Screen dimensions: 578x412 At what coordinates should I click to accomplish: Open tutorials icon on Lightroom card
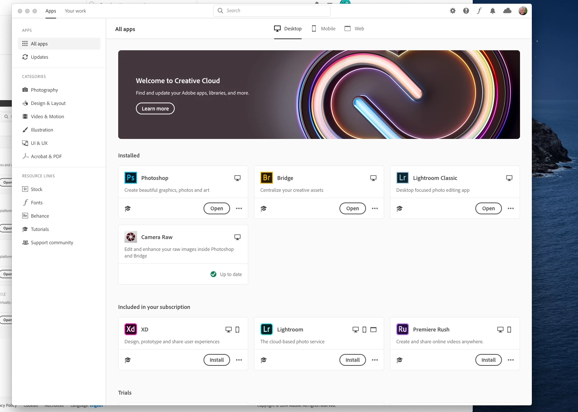click(264, 360)
